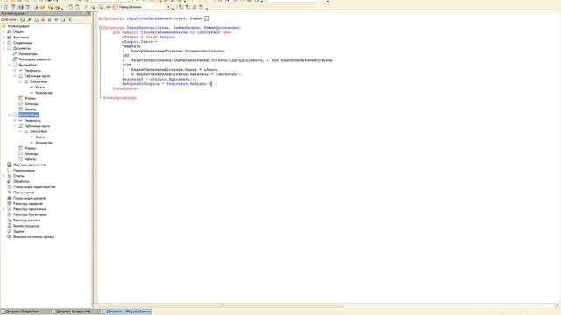561x315 pixels.
Task: Close the Конфигурация panel
Action: pyautogui.click(x=89, y=13)
